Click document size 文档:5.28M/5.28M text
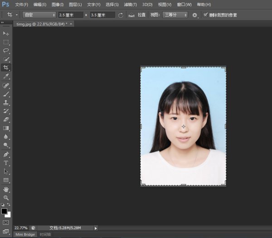272x238 pixels. [x=65, y=228]
